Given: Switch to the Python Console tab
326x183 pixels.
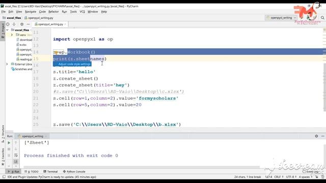Looking at the screenshot, I should click(x=74, y=172).
